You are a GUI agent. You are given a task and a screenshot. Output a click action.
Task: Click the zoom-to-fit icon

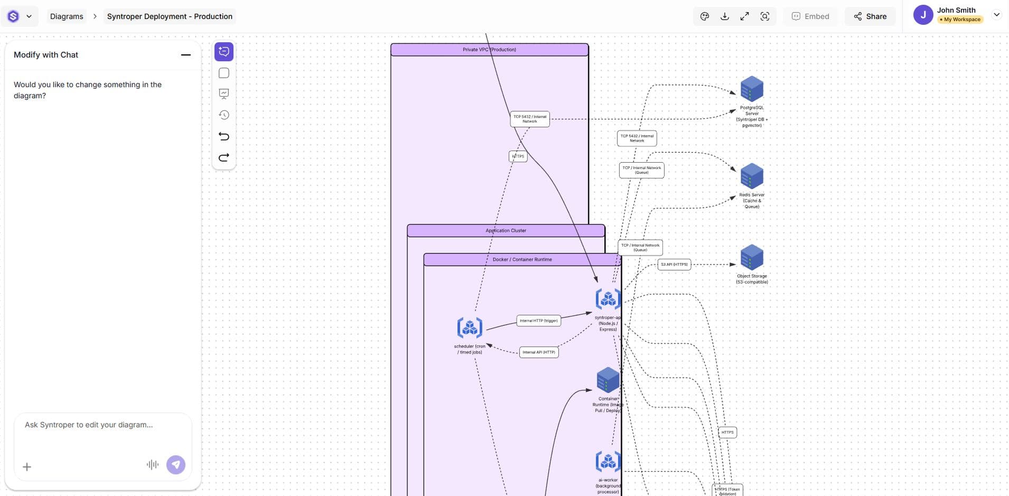tap(764, 16)
